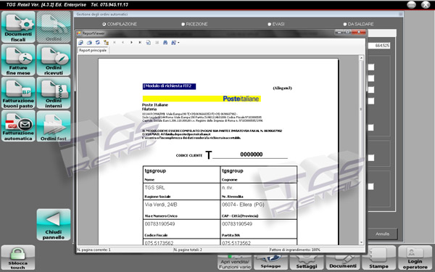This screenshot has height=272, width=435.
Task: Click the Annulla button
Action: (x=383, y=234)
